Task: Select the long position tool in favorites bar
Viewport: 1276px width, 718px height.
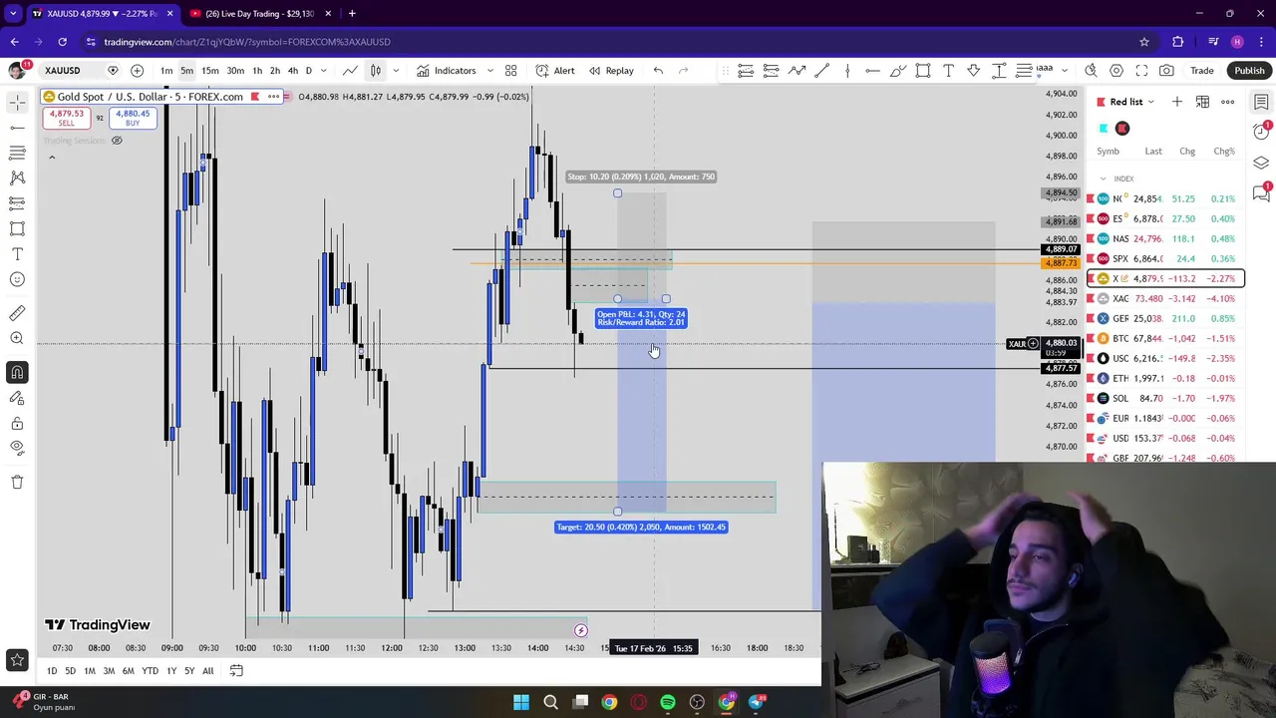Action: (746, 71)
